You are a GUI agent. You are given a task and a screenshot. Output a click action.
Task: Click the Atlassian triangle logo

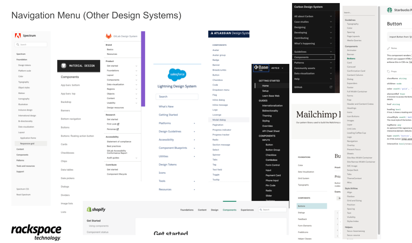coord(212,33)
